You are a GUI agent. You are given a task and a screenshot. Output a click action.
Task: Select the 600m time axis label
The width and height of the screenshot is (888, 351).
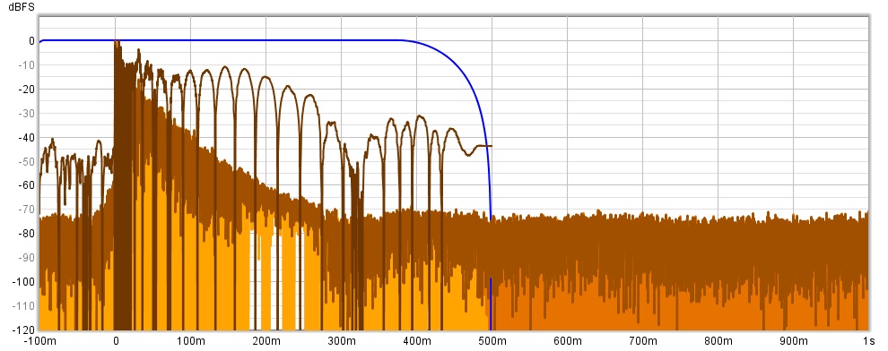click(x=567, y=341)
